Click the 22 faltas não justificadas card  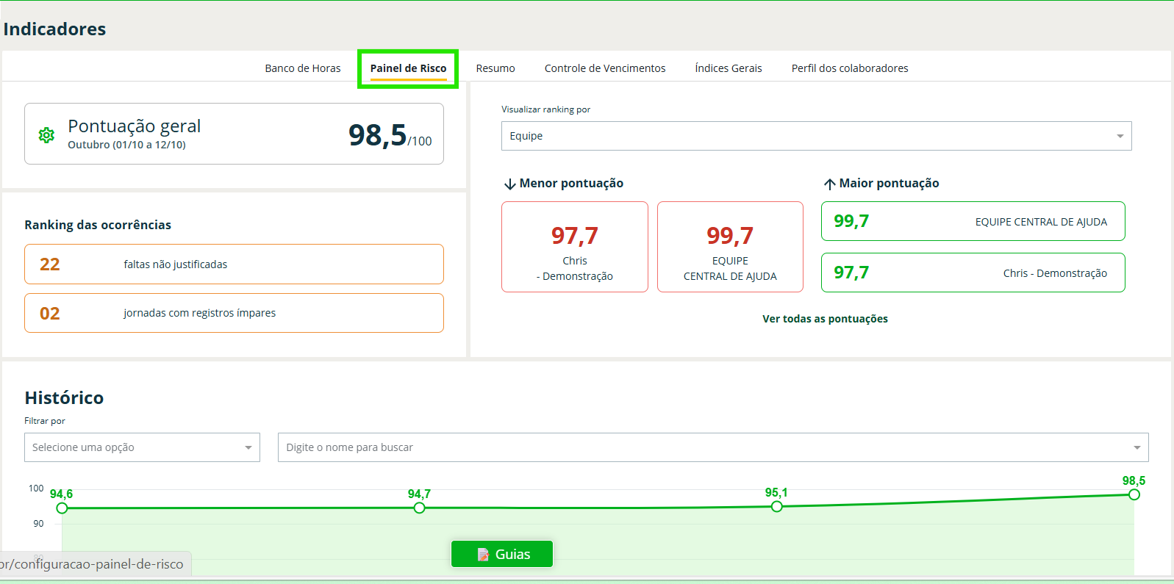coord(234,264)
